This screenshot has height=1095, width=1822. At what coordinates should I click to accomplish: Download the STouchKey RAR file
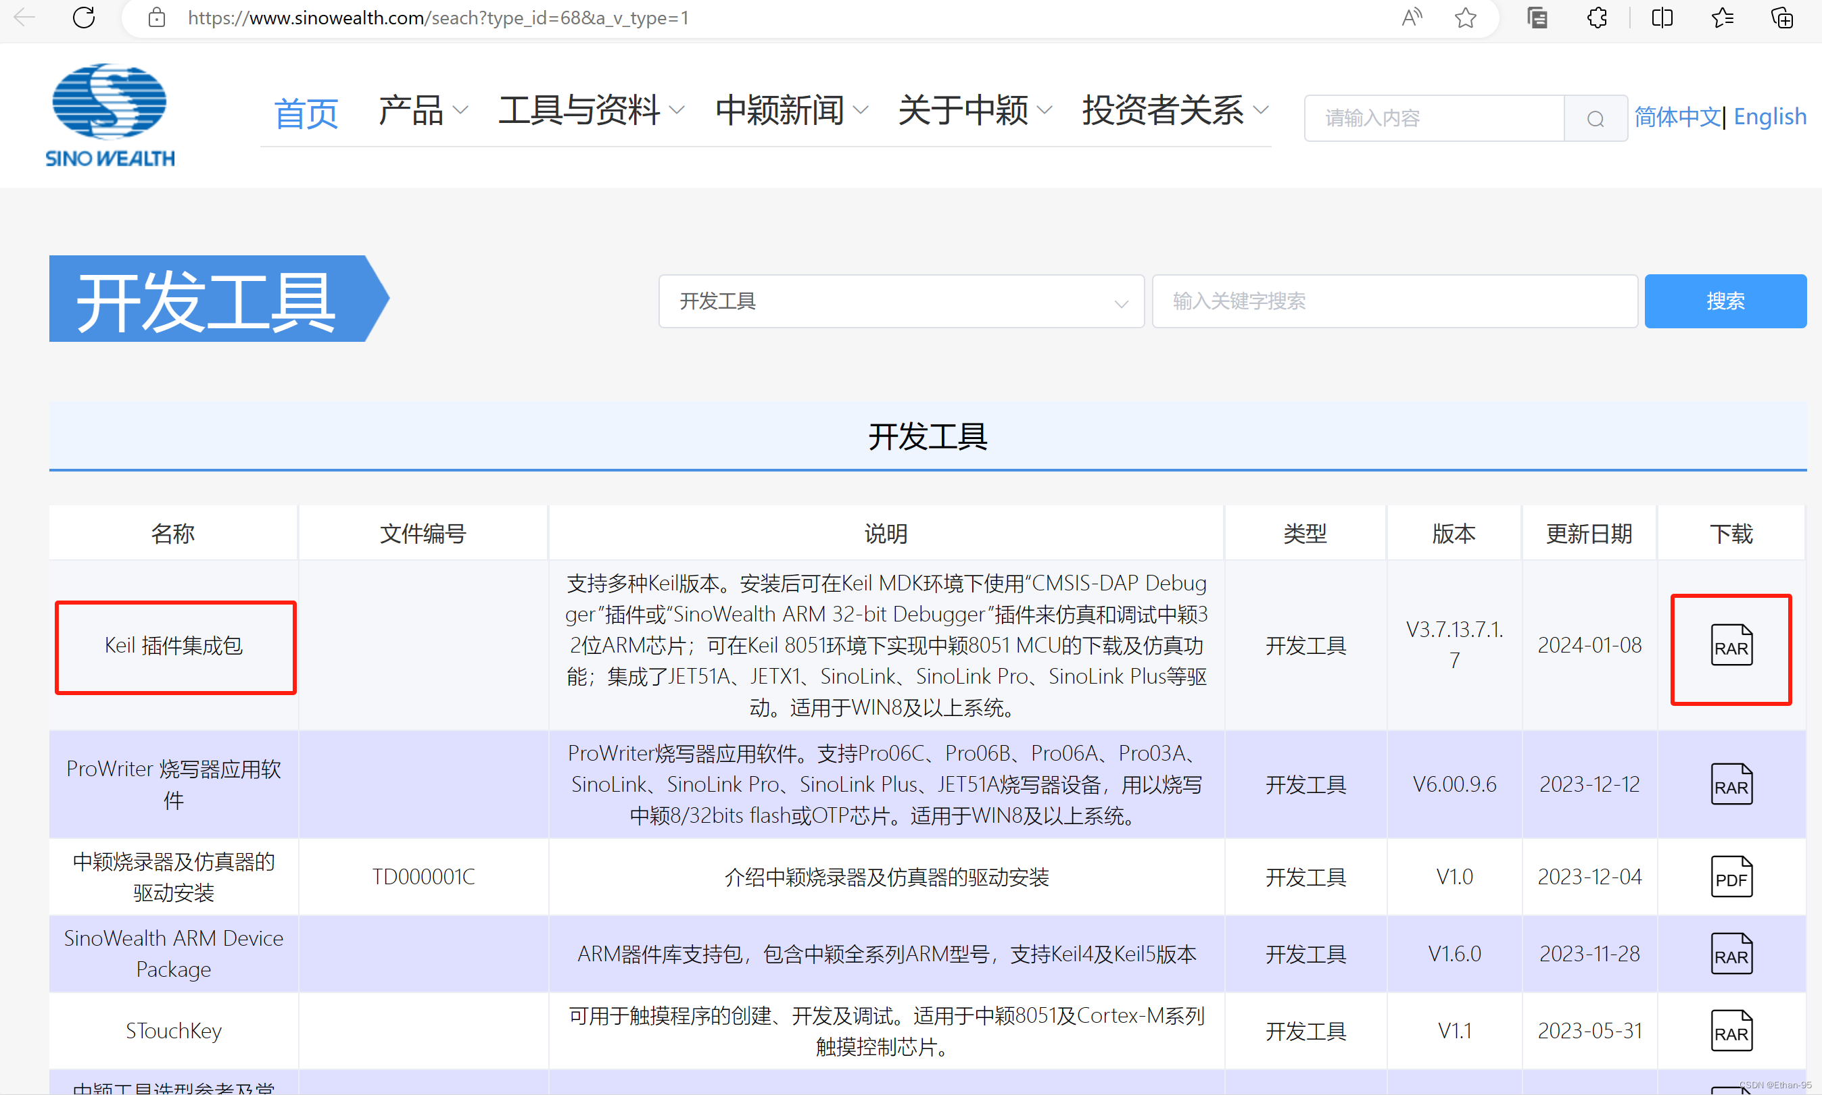click(1731, 1031)
